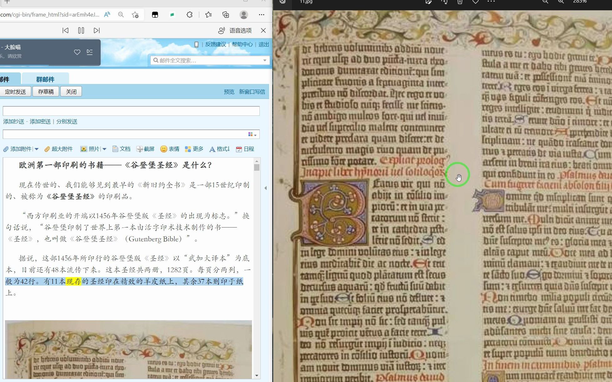Screen dimensions: 612x382
Task: Open 帮助中心 help center link
Action: 242,44
